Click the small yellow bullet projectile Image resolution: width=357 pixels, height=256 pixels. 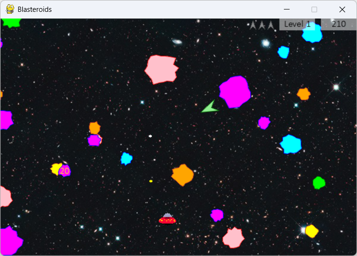[x=151, y=181]
